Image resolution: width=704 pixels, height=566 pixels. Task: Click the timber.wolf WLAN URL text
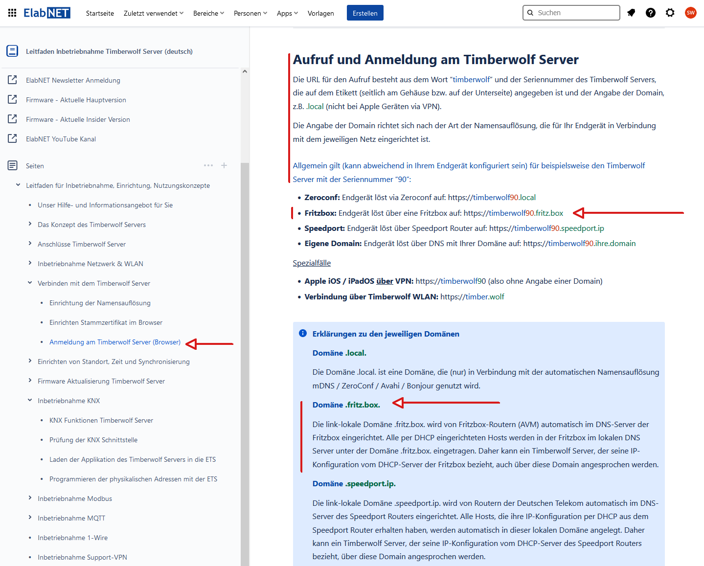(x=472, y=296)
